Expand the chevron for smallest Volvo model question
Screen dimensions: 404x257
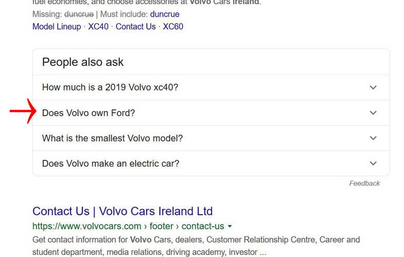pyautogui.click(x=373, y=138)
